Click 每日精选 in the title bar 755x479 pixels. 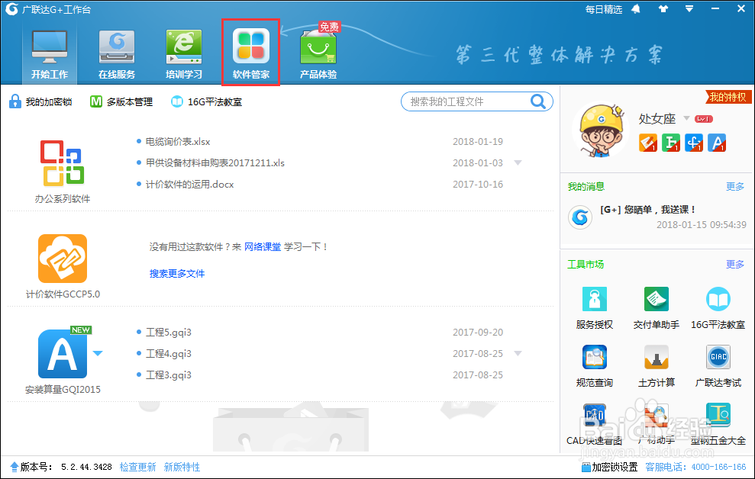(604, 10)
